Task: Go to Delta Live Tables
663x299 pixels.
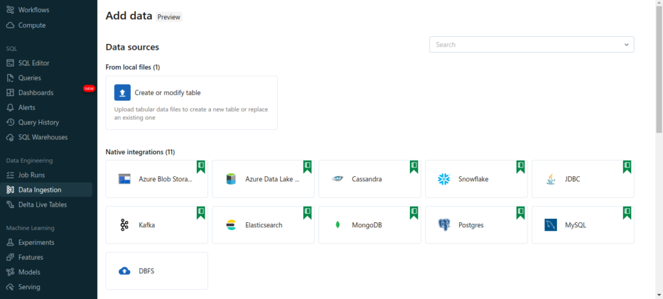Action: pos(42,205)
